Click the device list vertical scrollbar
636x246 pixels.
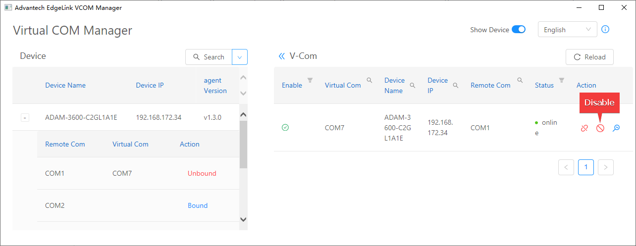[243, 144]
